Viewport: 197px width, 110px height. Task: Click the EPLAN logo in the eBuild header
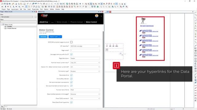[44, 16]
